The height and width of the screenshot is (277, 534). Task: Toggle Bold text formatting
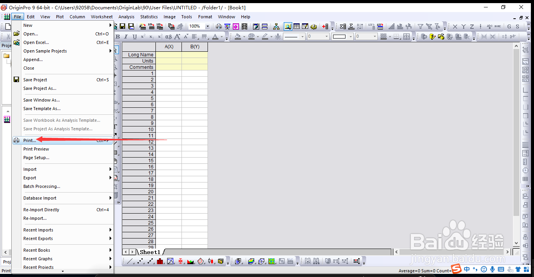pyautogui.click(x=118, y=37)
